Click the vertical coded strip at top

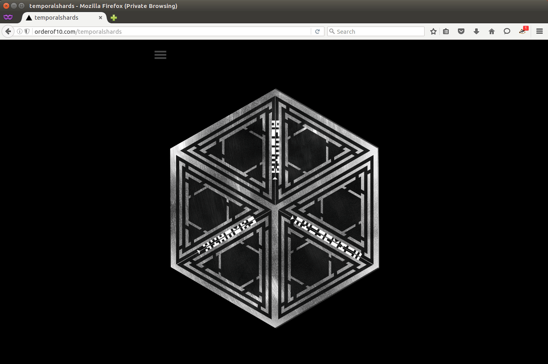[x=275, y=147]
